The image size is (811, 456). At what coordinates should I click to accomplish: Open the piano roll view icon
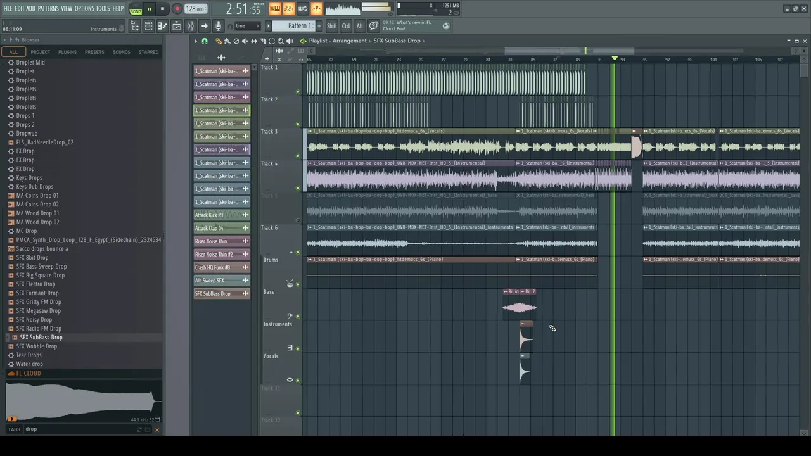pyautogui.click(x=162, y=26)
